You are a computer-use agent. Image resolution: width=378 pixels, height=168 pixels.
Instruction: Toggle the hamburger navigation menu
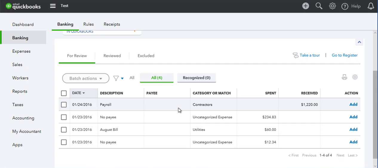tap(53, 6)
